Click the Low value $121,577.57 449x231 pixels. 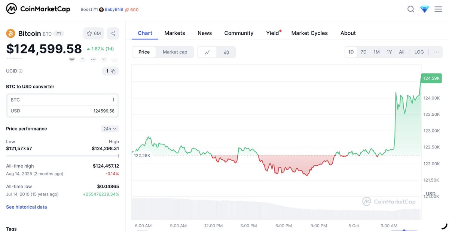[x=19, y=149]
